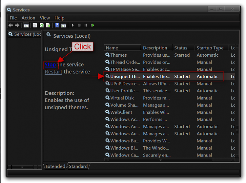This screenshot has width=246, height=183.
Task: Select the Windows Ca... service row
Action: point(170,155)
